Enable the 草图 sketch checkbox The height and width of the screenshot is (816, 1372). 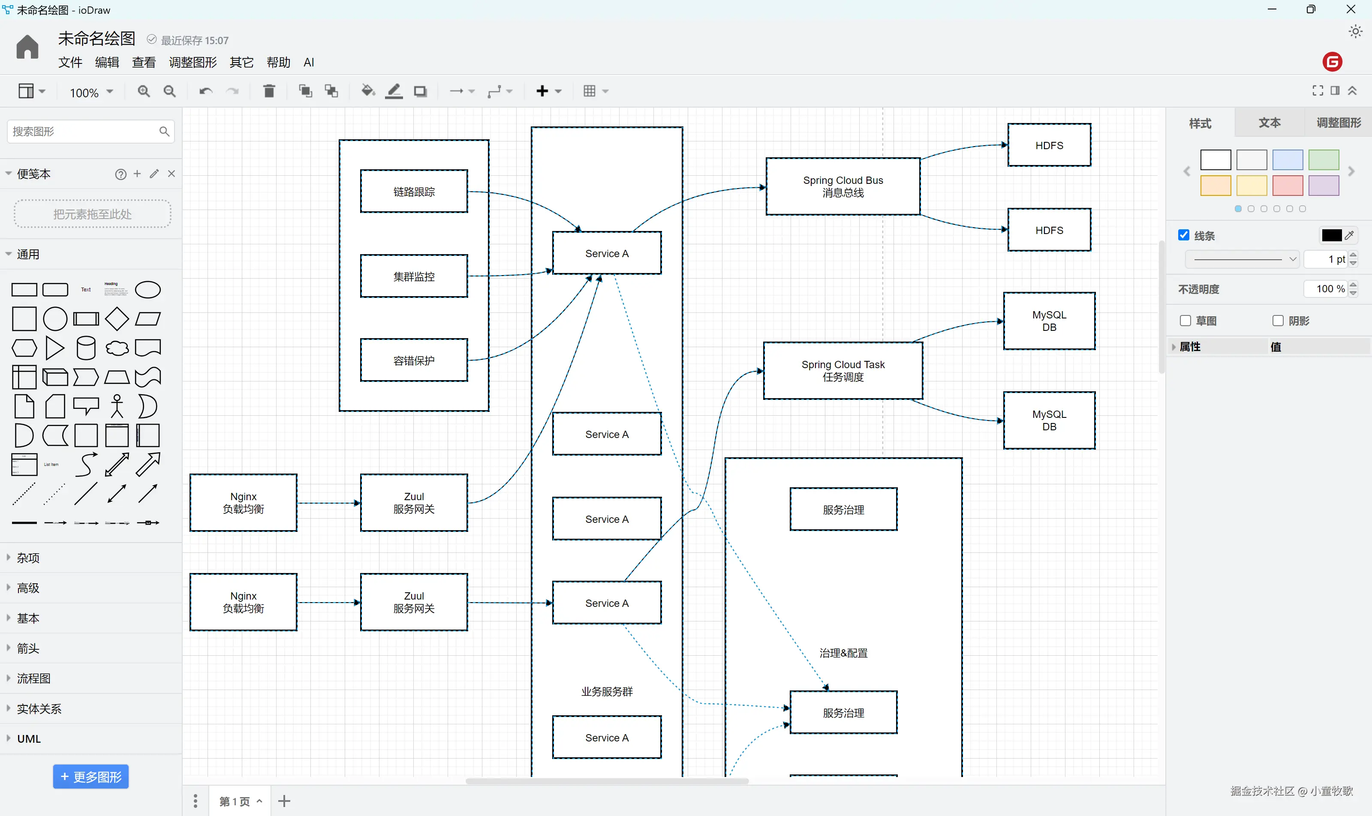coord(1185,321)
